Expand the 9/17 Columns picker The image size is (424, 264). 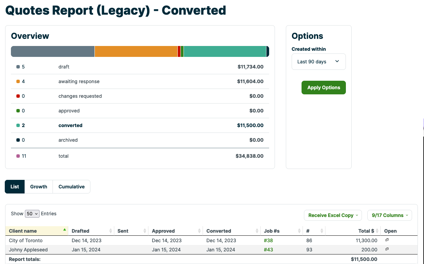coord(390,215)
